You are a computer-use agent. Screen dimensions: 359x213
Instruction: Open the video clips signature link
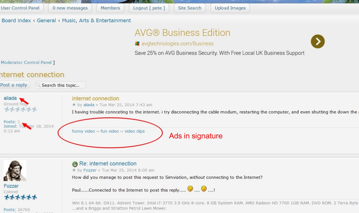tap(135, 131)
